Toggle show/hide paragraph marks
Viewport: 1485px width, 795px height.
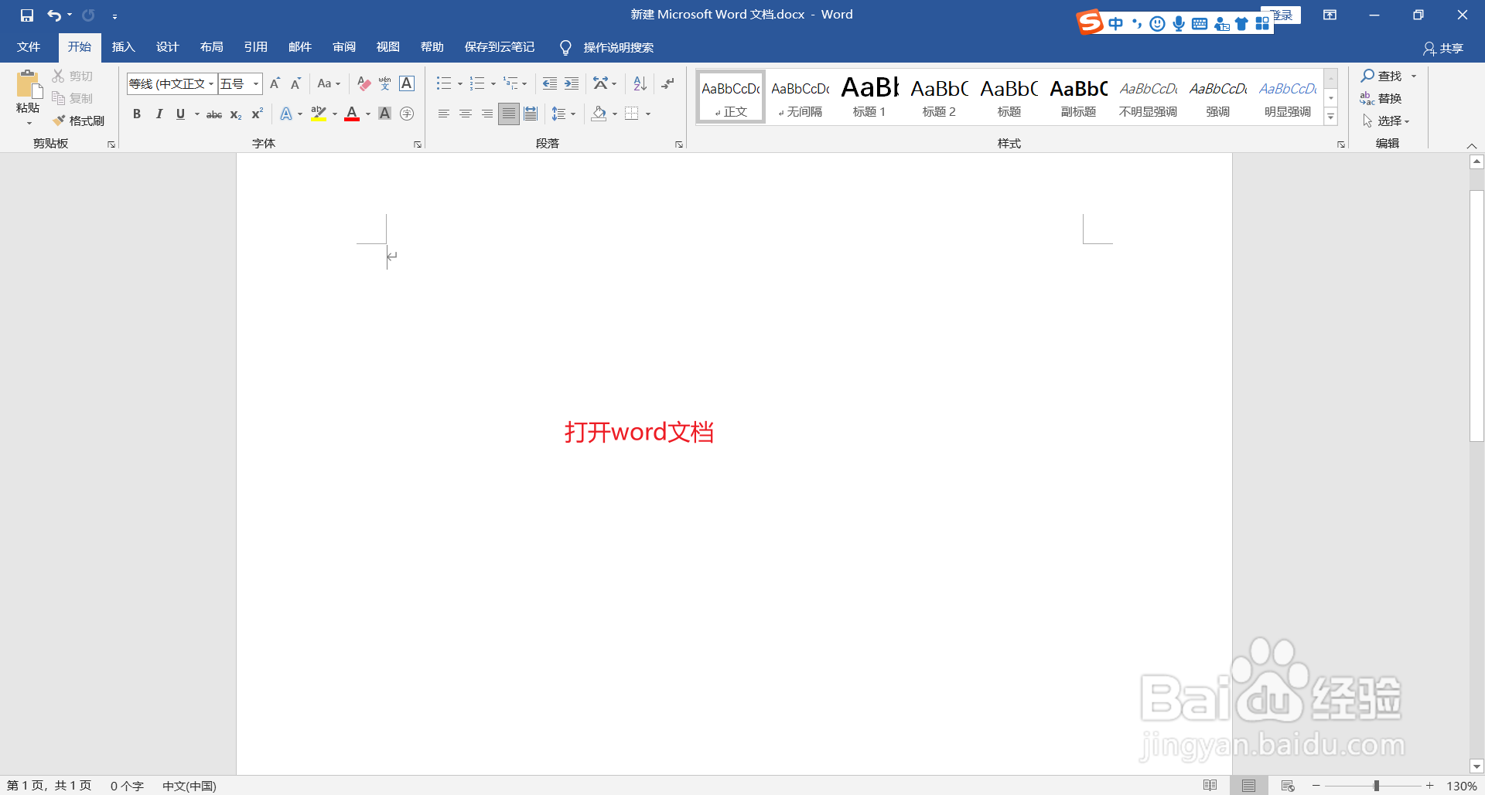(x=668, y=83)
